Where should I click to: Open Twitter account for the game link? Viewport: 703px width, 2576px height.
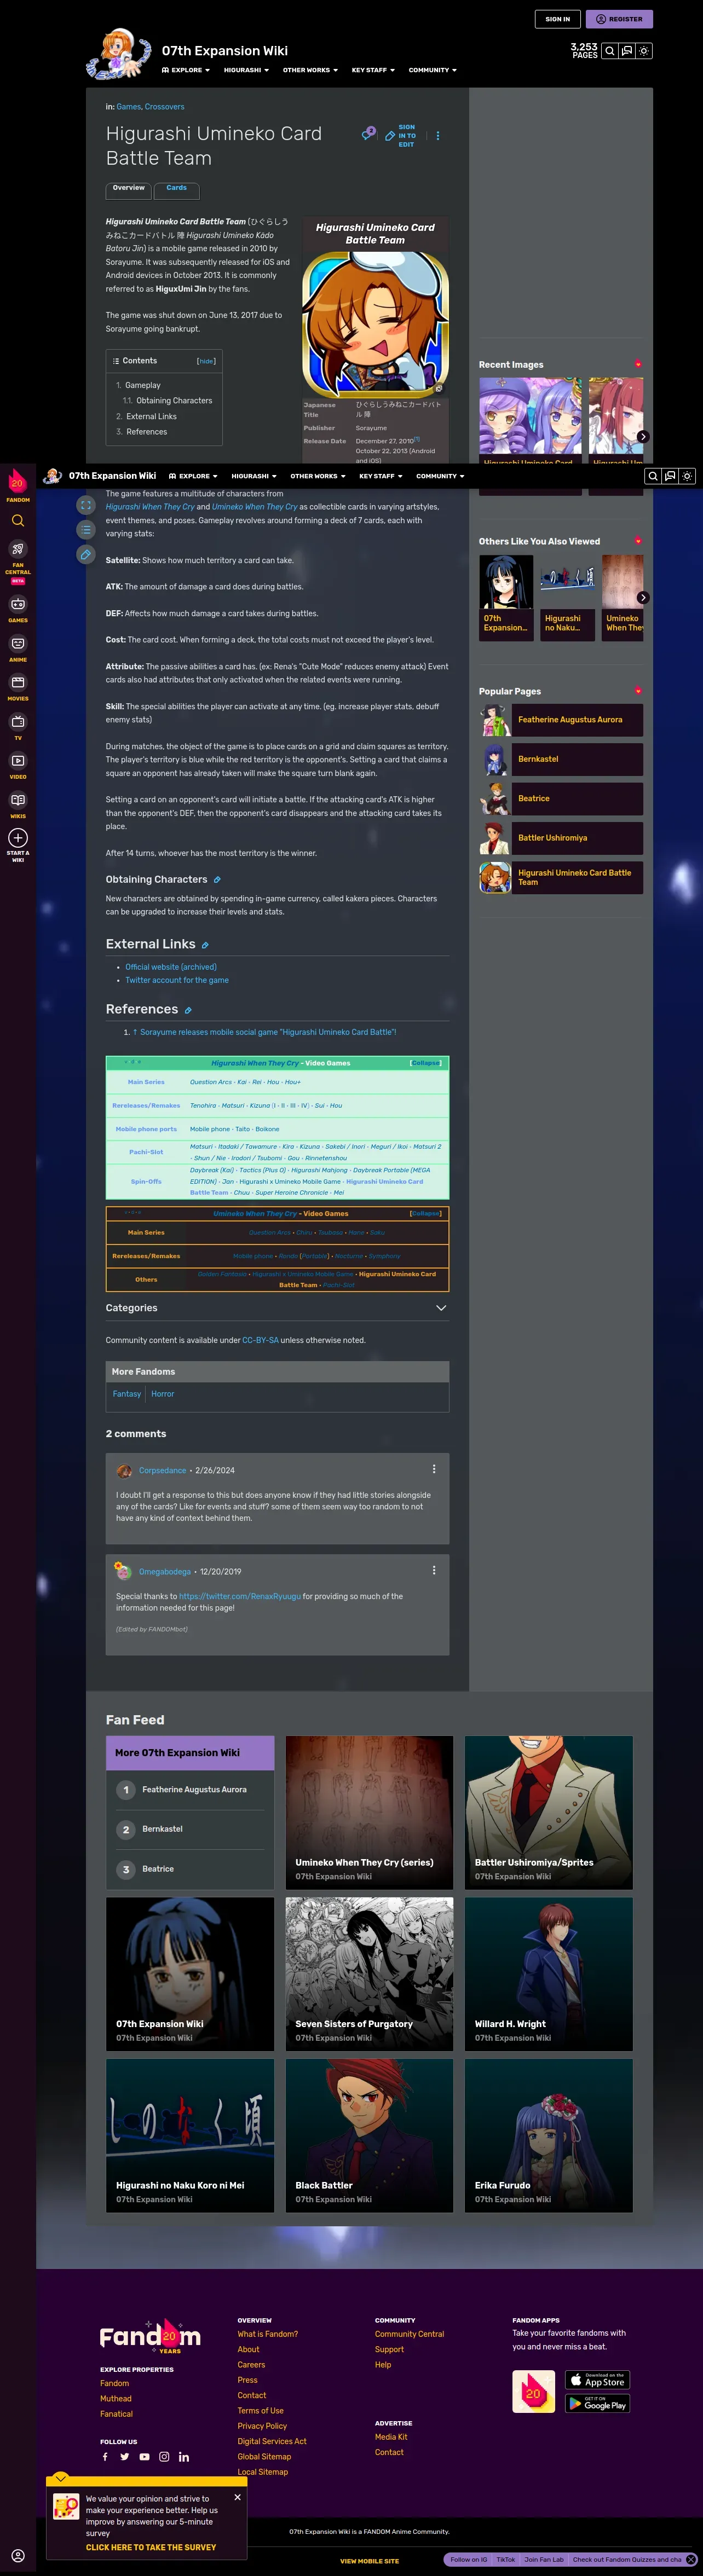(x=177, y=980)
